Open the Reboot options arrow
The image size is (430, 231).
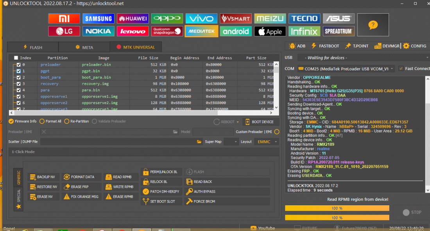point(238,122)
